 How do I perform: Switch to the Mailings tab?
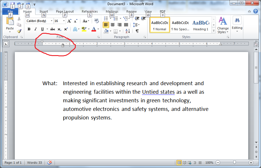(112, 11)
